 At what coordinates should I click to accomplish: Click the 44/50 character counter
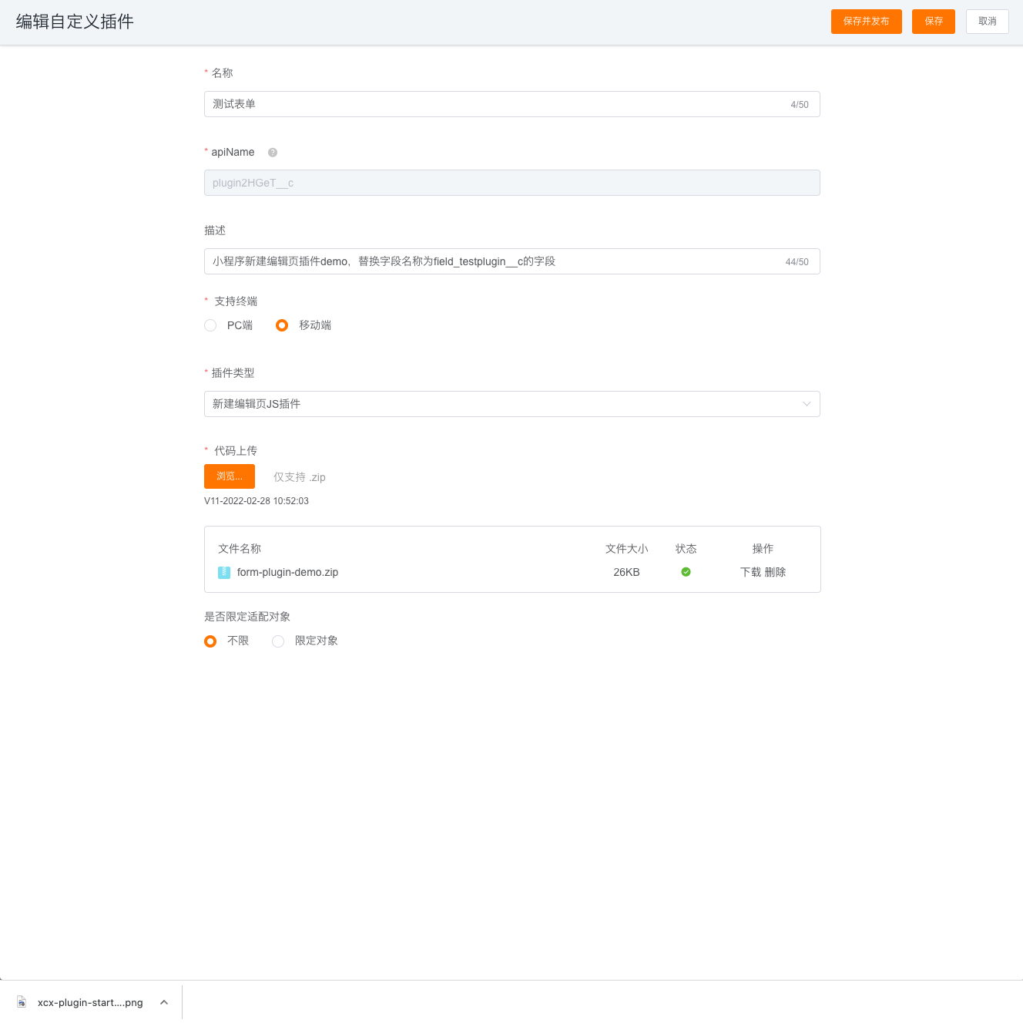click(797, 262)
